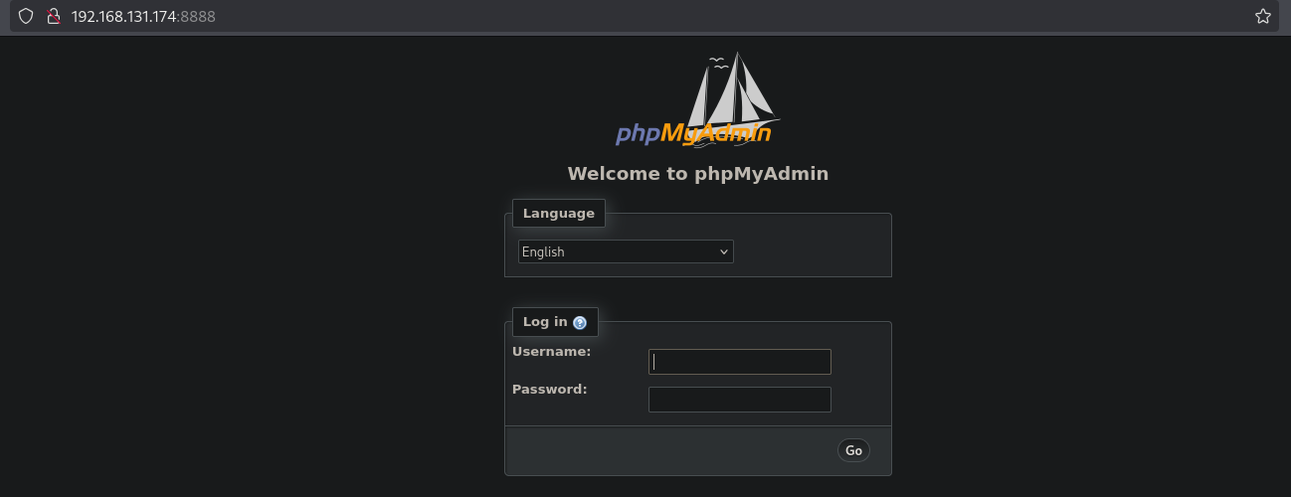Click the Log in legend text

tap(545, 321)
